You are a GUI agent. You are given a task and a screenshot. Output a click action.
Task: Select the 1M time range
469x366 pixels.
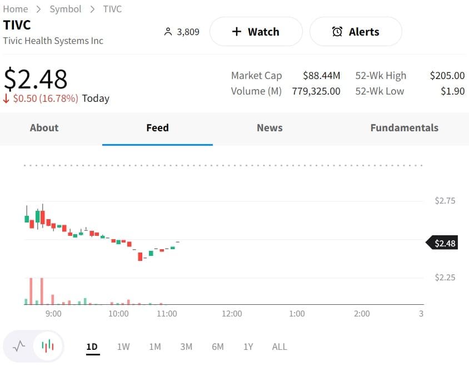click(x=155, y=347)
